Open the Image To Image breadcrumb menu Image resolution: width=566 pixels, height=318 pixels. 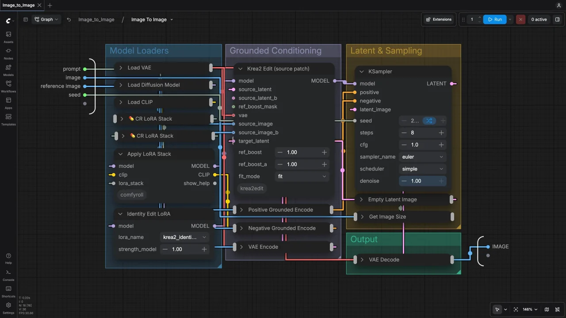tap(152, 19)
